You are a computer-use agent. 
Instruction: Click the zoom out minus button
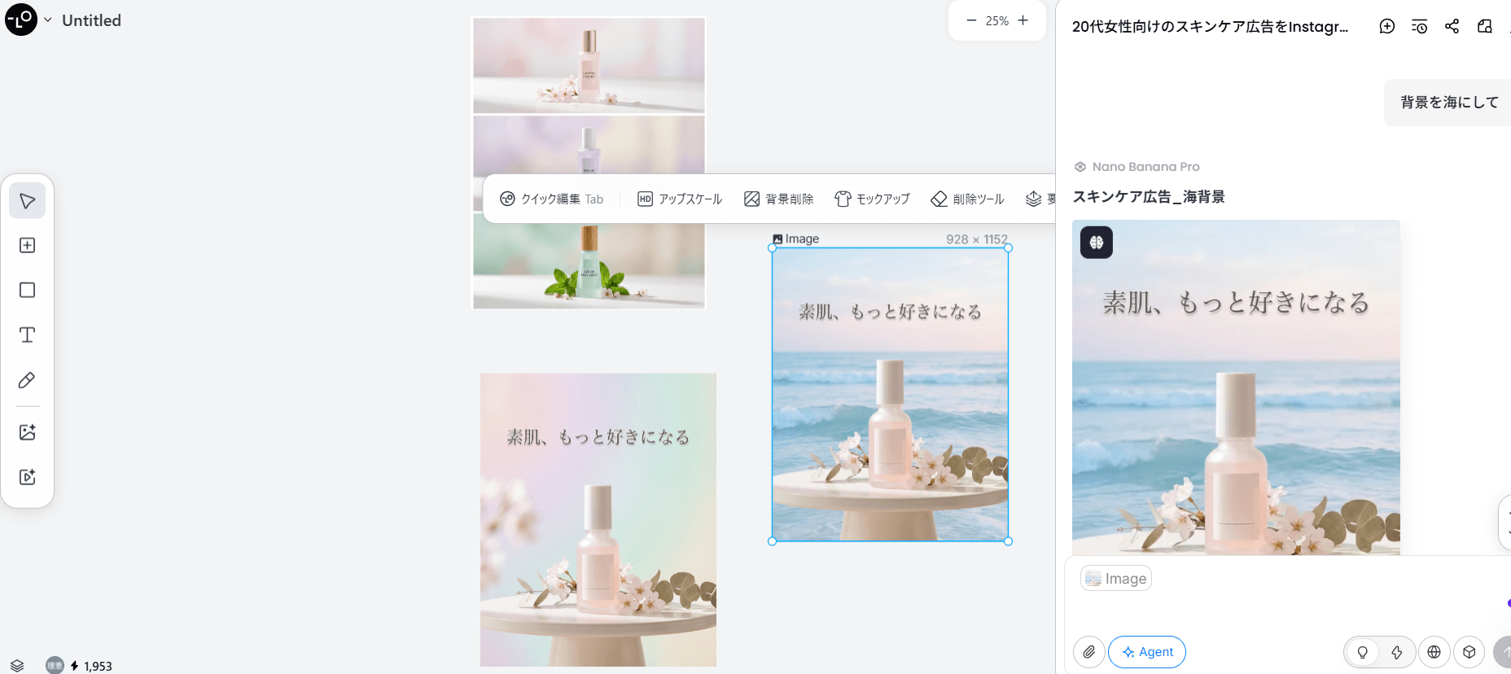click(970, 20)
